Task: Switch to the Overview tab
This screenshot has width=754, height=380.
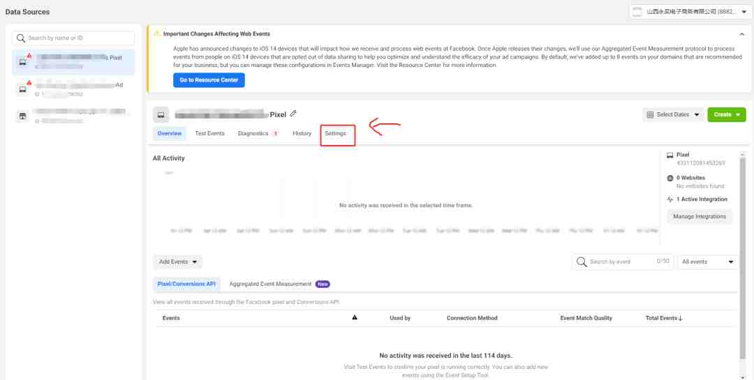Action: click(x=170, y=134)
